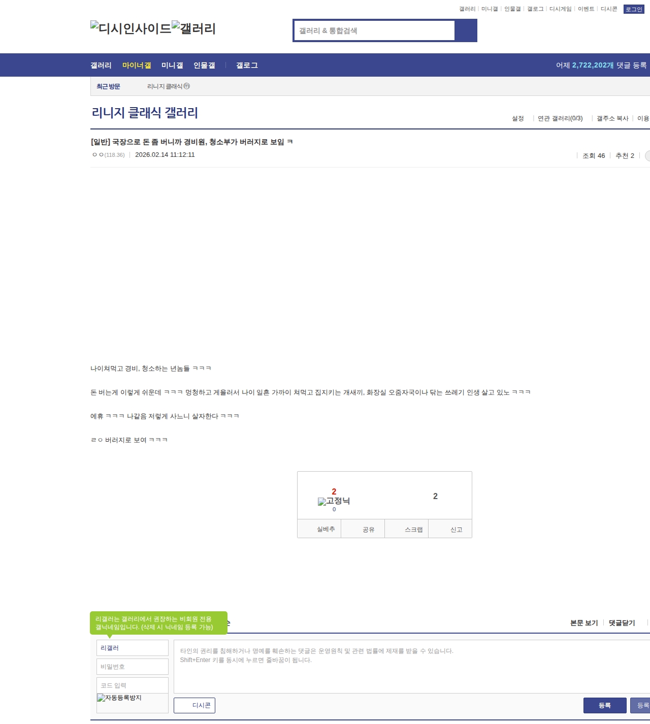Open the 설정 menu
Viewport: 650px width, 724px height.
click(518, 118)
